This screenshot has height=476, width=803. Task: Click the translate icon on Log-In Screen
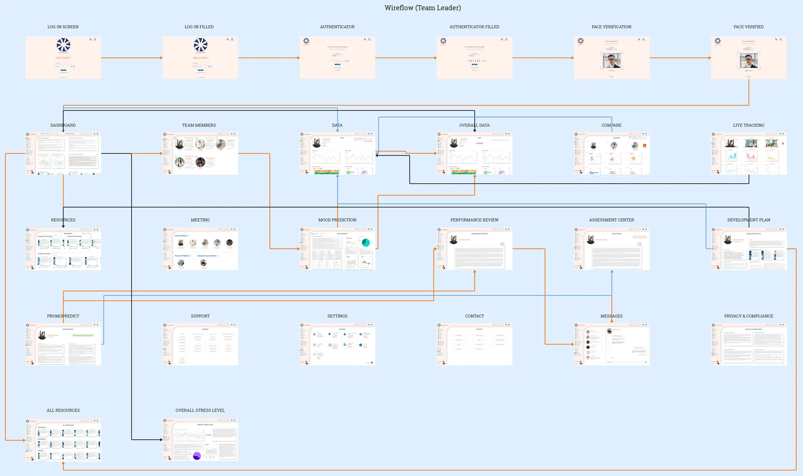point(91,39)
